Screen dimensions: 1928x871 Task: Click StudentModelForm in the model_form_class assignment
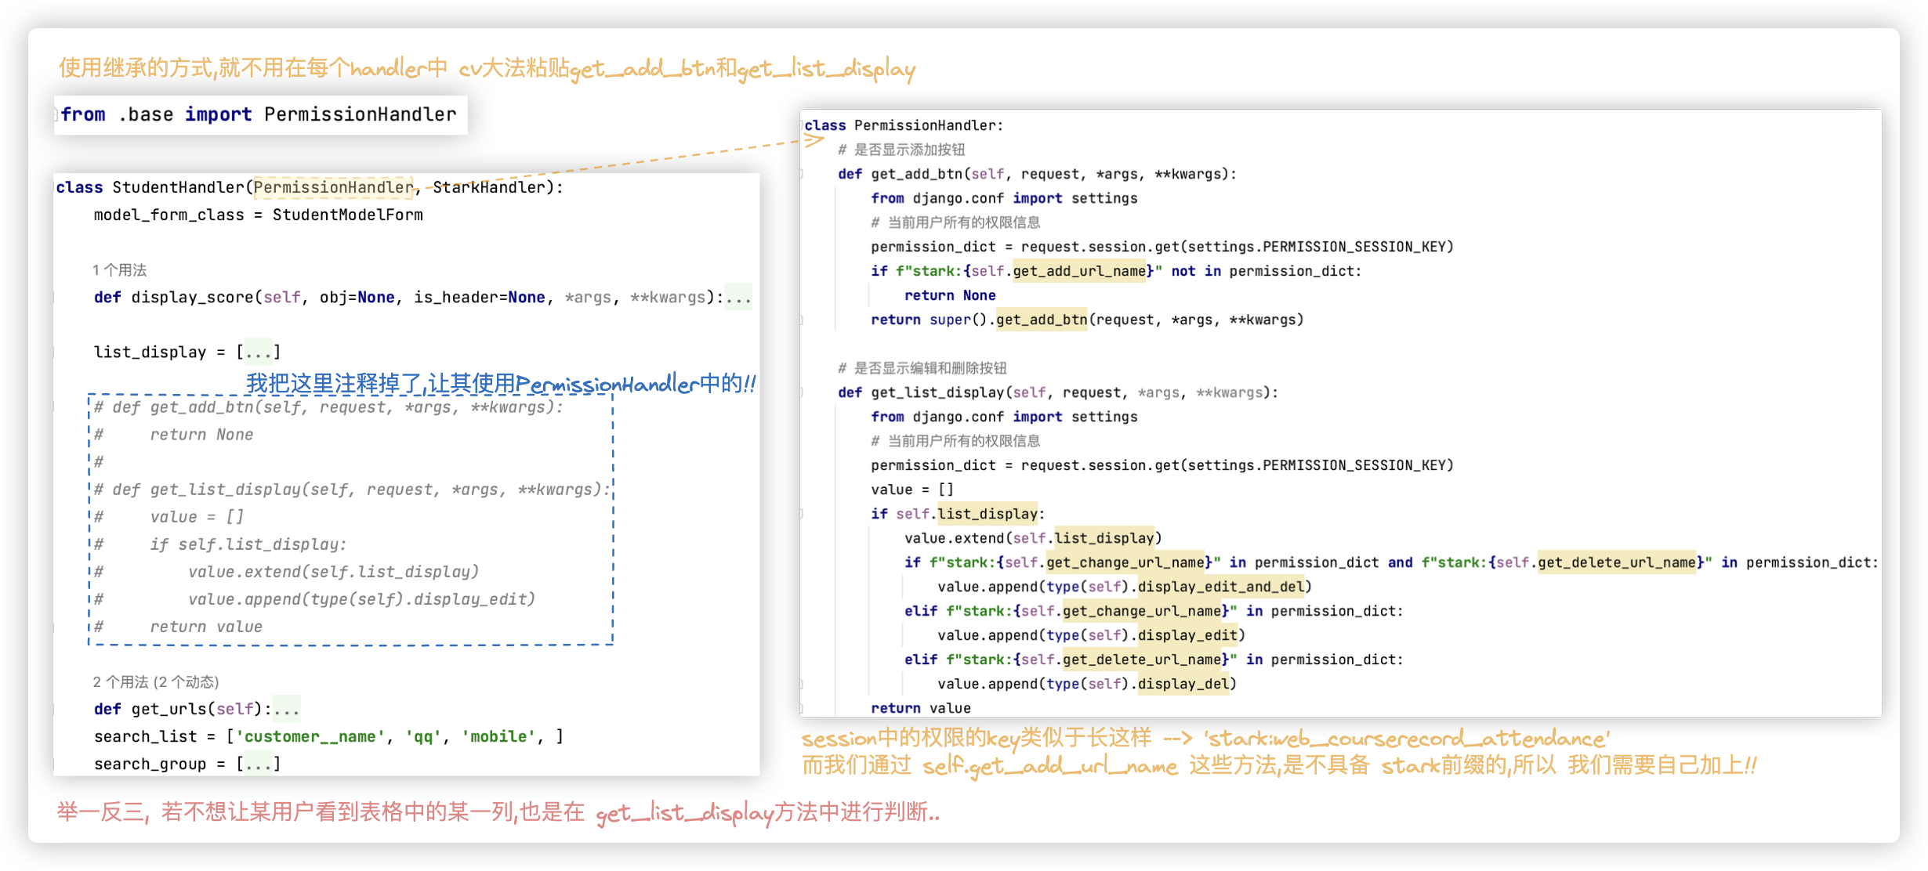[347, 215]
